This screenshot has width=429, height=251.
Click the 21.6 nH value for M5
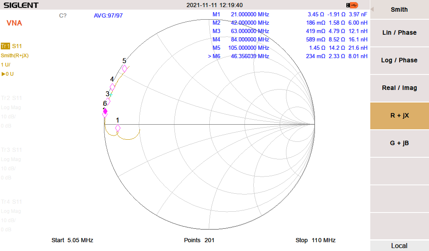(358, 48)
